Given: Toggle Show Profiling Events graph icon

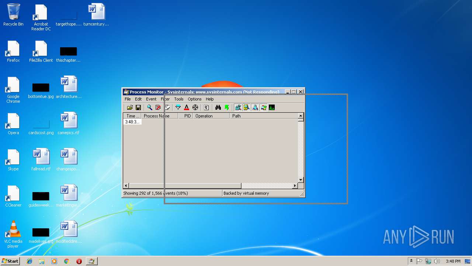Looking at the screenshot, I should coord(272,108).
